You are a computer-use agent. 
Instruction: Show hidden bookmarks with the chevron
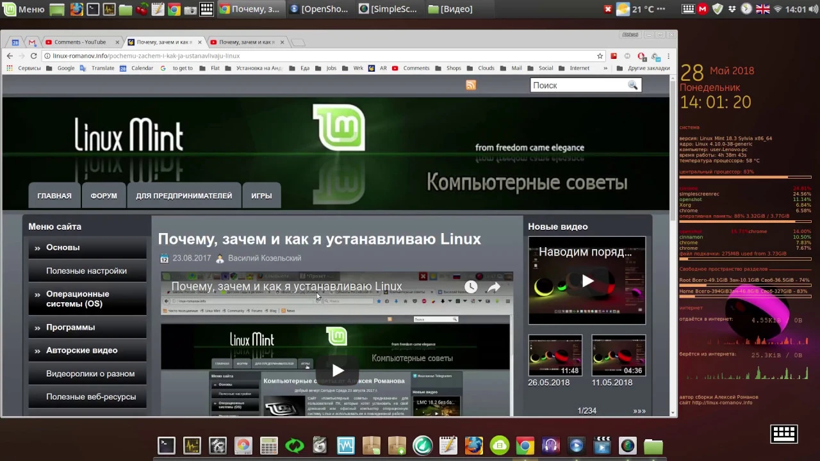coord(606,68)
